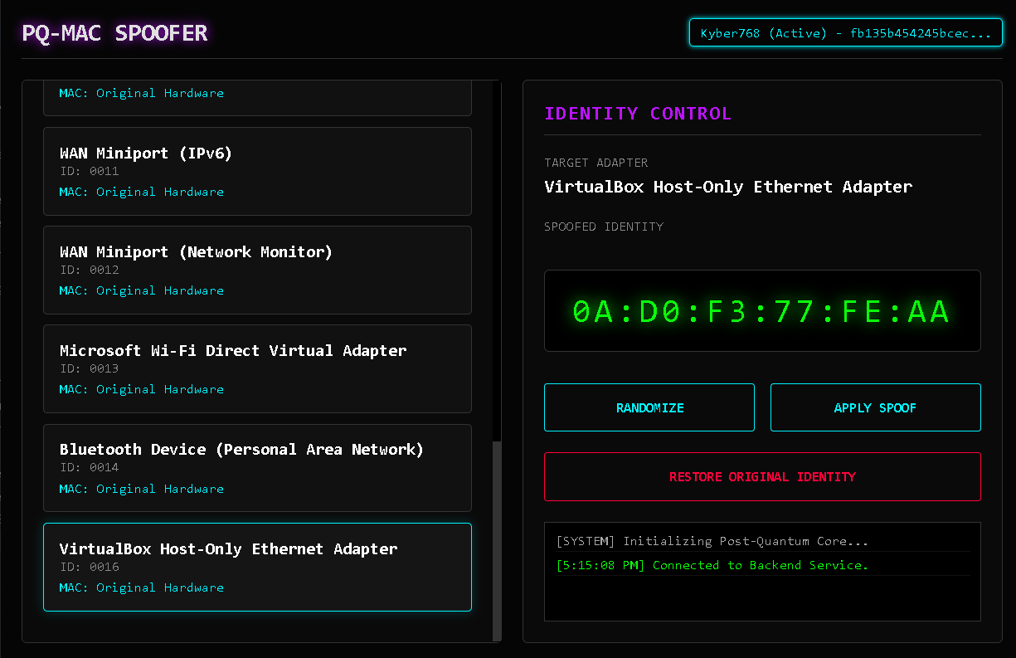The width and height of the screenshot is (1016, 658).
Task: Click the ID: 0013 text
Action: (89, 368)
